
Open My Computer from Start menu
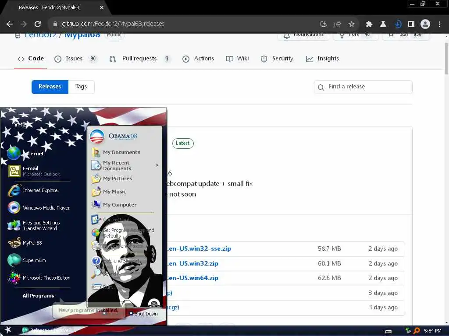(x=114, y=205)
